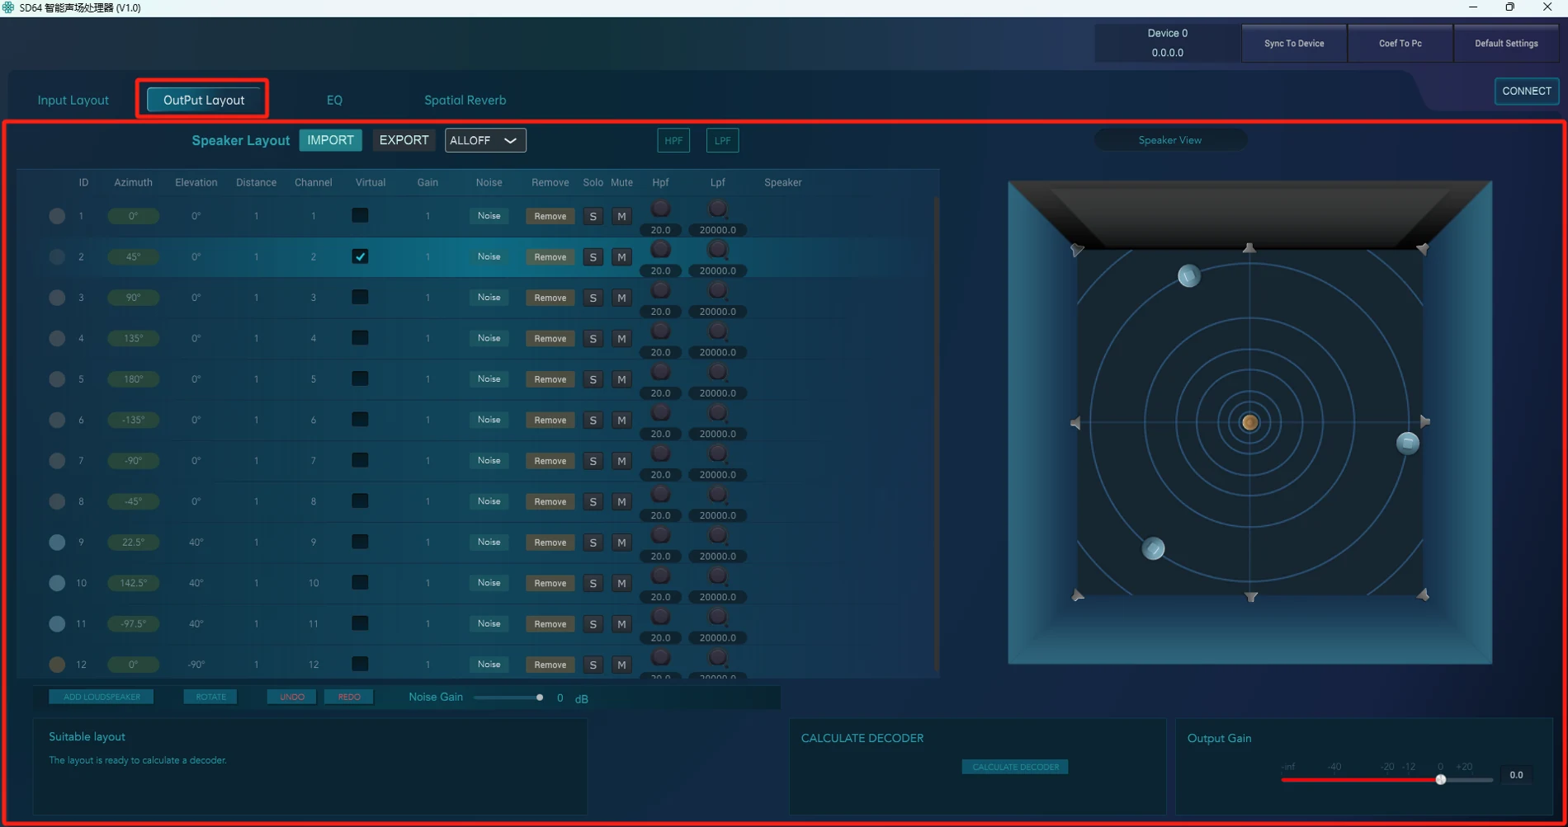The image size is (1568, 827).
Task: Open the EQ tab
Action: [334, 100]
